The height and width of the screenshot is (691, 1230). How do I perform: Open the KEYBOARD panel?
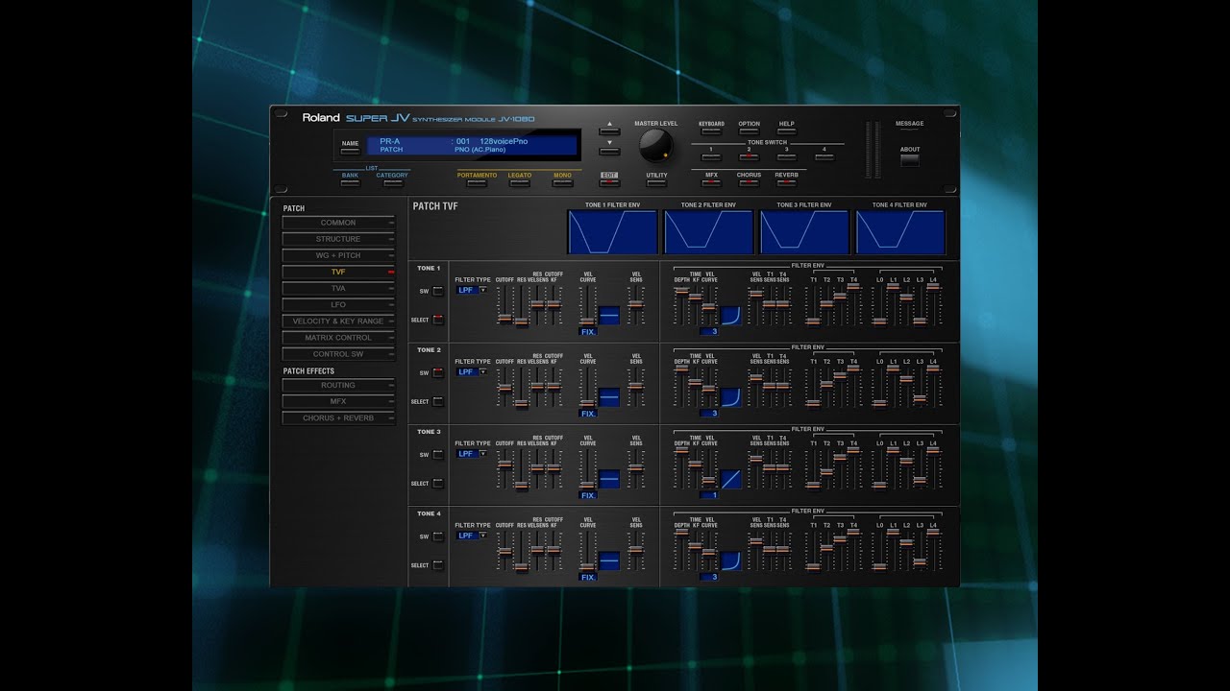click(712, 131)
